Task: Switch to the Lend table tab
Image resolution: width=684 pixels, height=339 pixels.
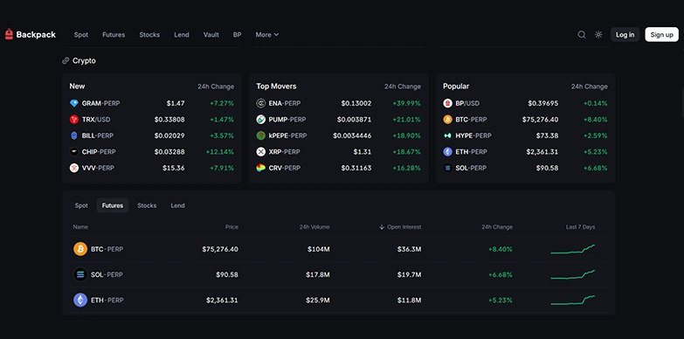Action: point(177,205)
